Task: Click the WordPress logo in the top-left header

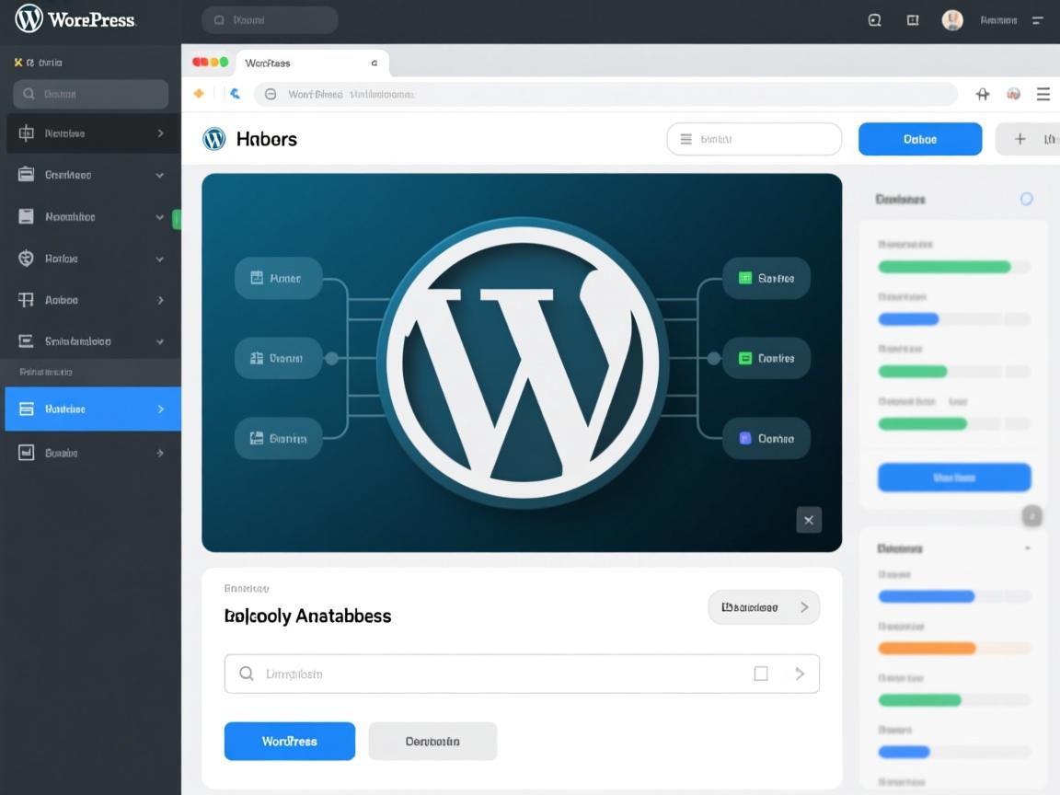Action: point(29,18)
